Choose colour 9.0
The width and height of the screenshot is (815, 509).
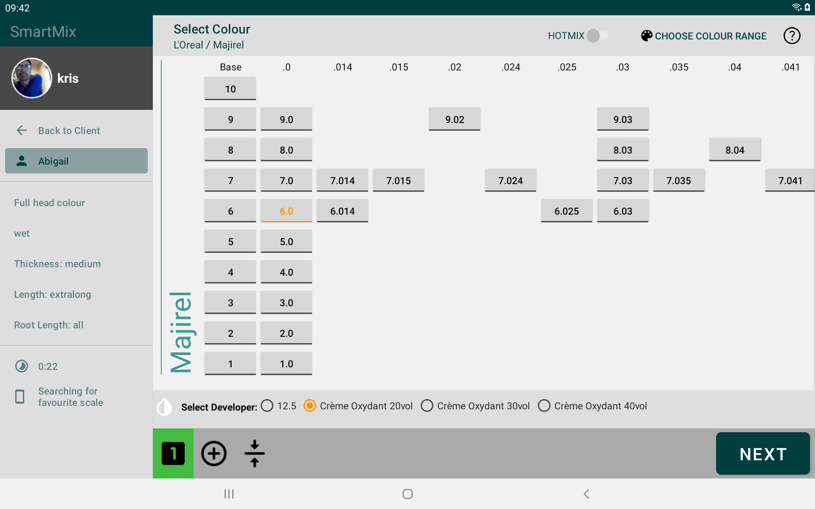[287, 119]
